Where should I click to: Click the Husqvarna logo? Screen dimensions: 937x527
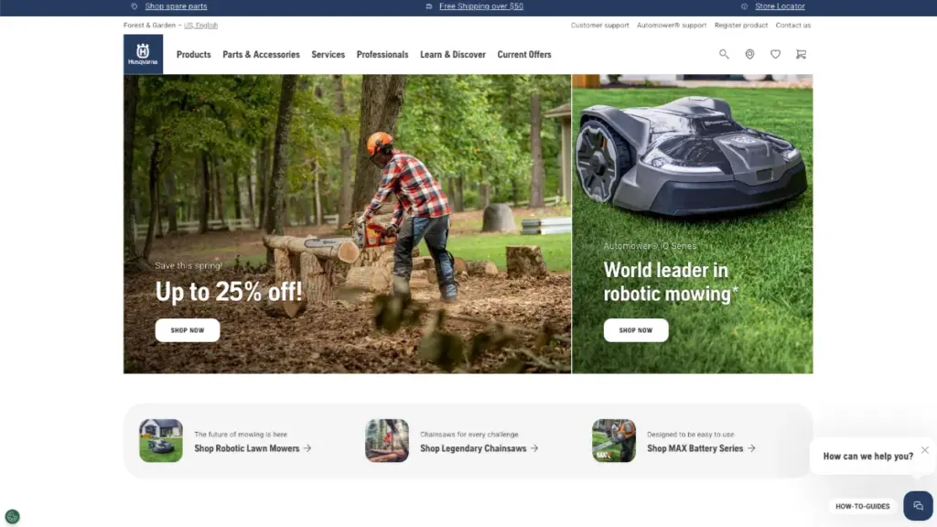[x=143, y=55]
